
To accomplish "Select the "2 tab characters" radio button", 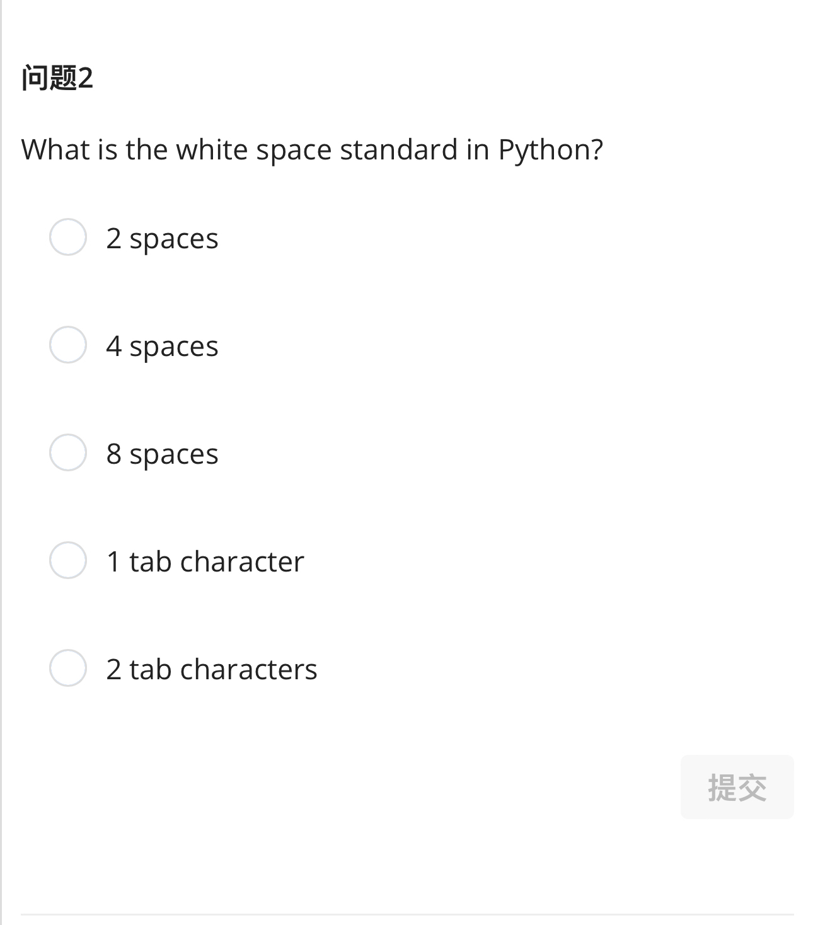I will tap(67, 668).
